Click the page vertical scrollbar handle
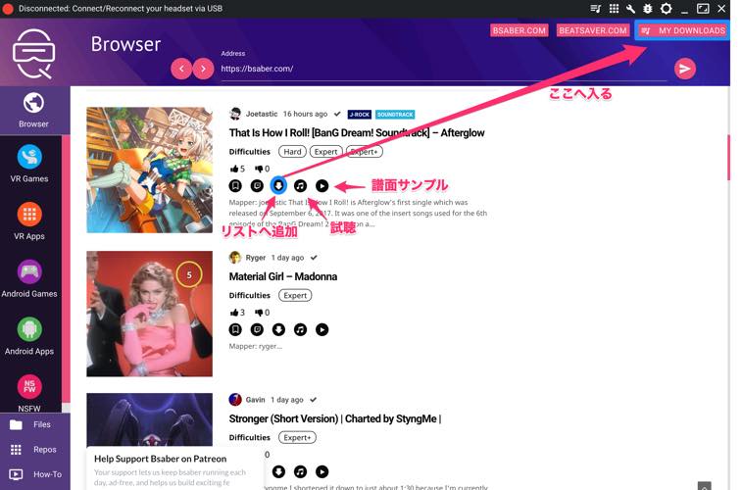Viewport: 742px width, 490px height. [728, 157]
